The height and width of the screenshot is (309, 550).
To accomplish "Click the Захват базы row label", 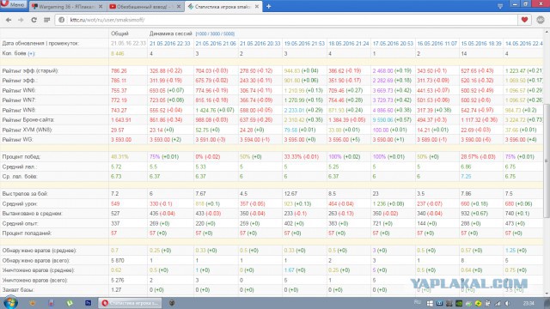I will coord(18,290).
